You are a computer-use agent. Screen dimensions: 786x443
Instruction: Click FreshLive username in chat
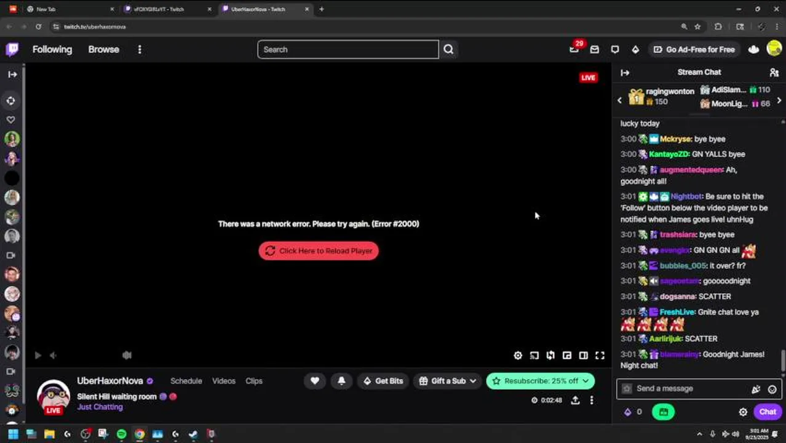click(677, 312)
